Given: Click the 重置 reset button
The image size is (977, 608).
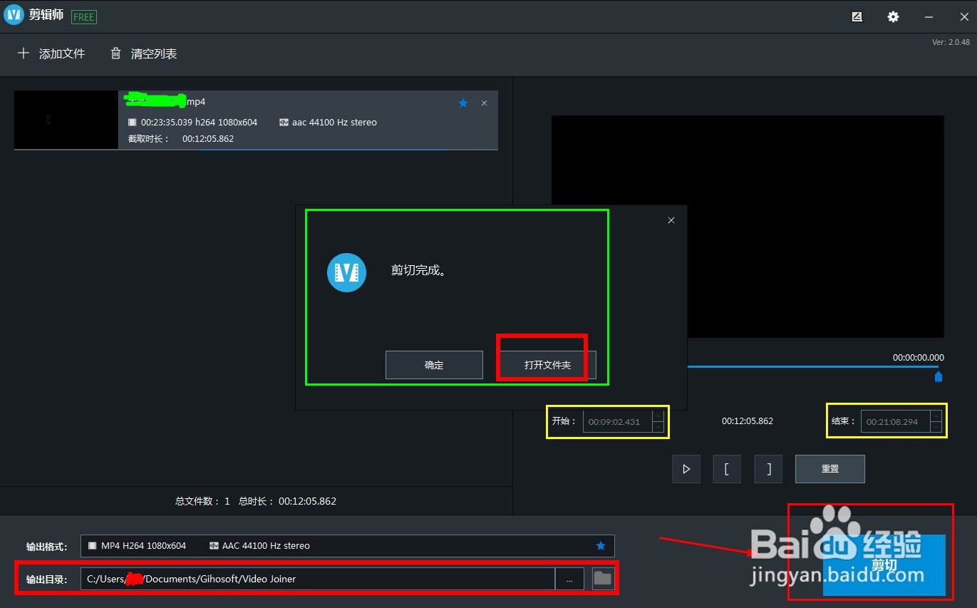Looking at the screenshot, I should coord(830,469).
